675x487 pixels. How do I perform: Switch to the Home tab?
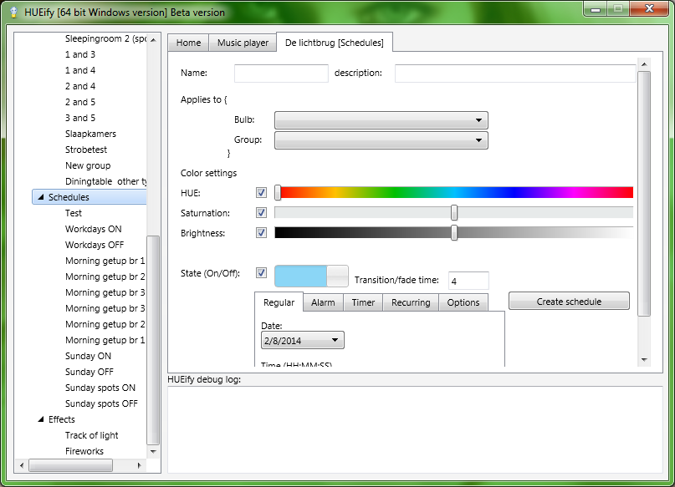(x=188, y=43)
